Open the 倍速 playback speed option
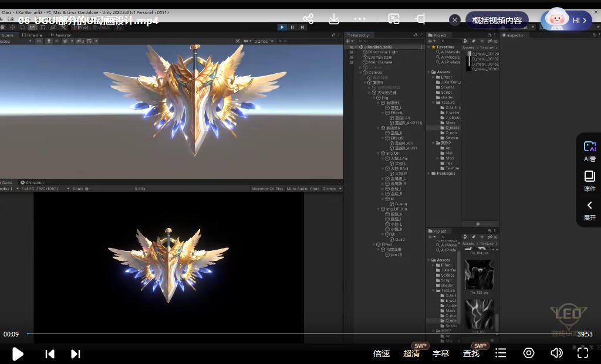The width and height of the screenshot is (601, 364). 381,353
